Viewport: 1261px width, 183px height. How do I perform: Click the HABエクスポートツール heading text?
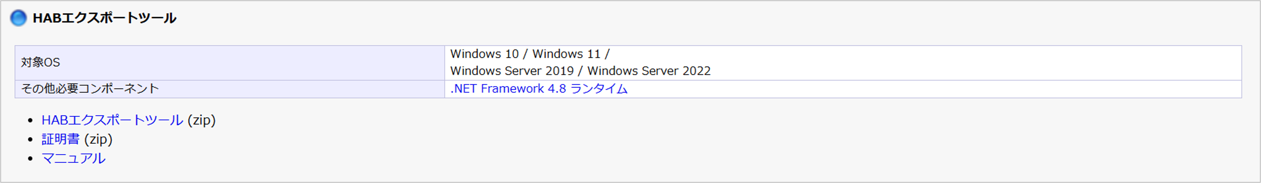(x=104, y=18)
